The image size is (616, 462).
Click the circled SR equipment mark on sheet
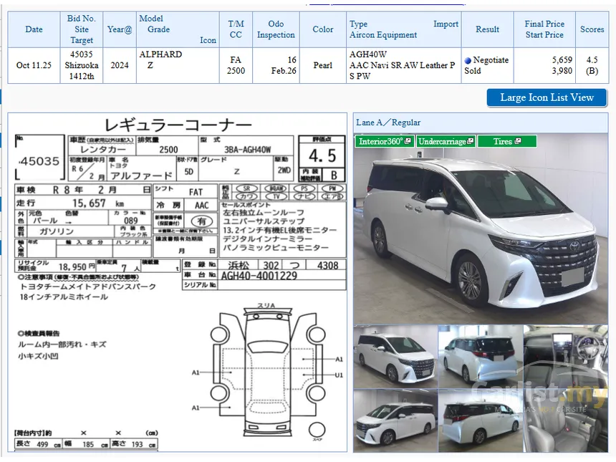(246, 188)
